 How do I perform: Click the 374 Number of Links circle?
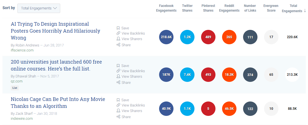click(x=250, y=75)
